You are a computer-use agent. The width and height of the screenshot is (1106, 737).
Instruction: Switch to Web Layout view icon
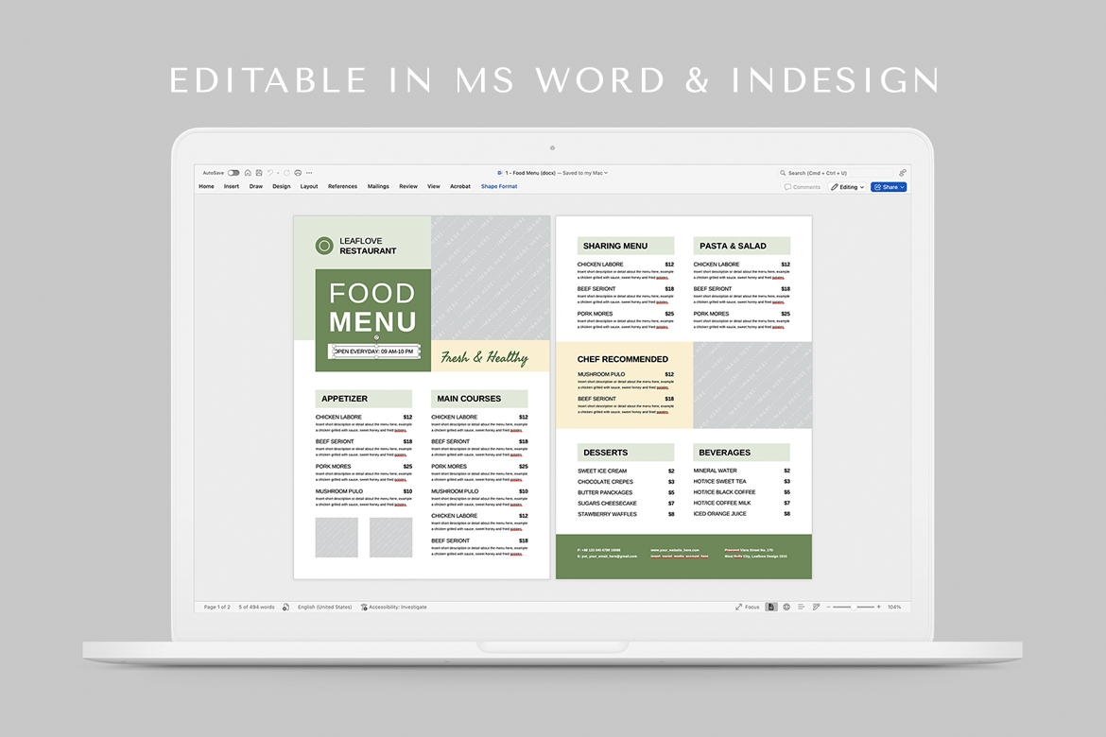coord(786,608)
